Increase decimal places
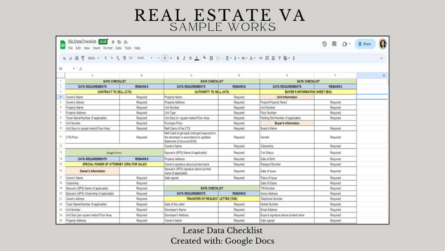This screenshot has height=251, width=445. coord(124,58)
